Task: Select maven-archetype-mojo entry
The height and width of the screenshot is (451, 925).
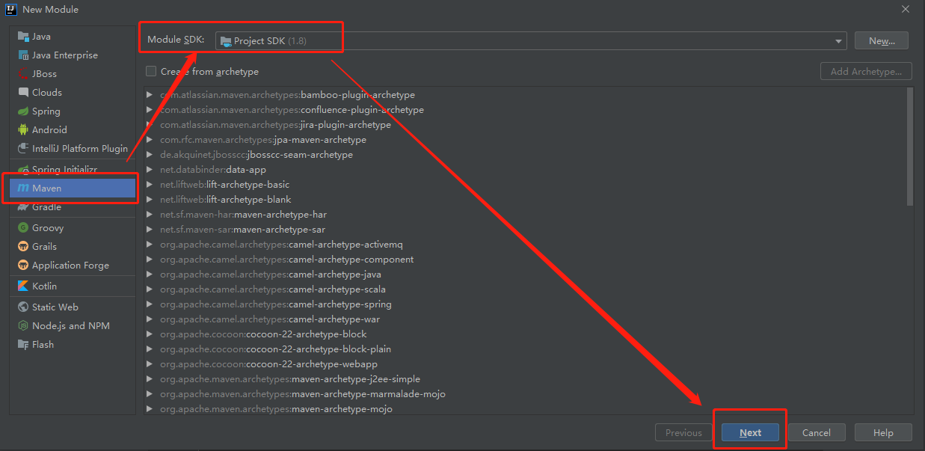Action: tap(276, 409)
